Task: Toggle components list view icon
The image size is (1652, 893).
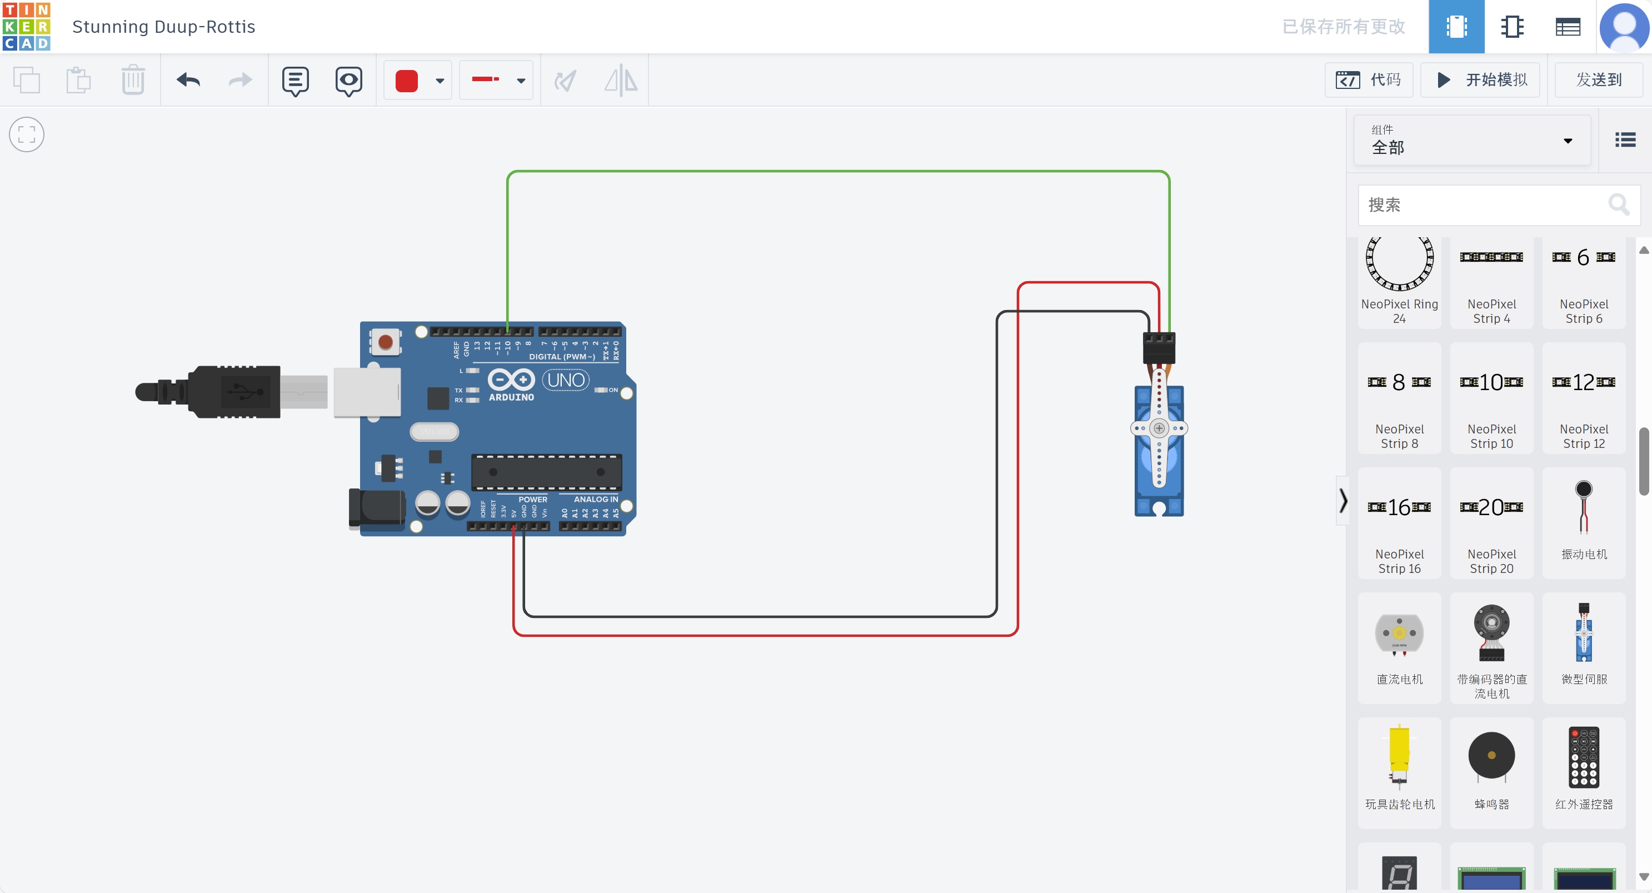Action: (1625, 140)
